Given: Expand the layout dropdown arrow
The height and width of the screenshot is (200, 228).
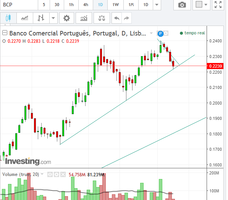Looking at the screenshot, I should tap(206, 5).
